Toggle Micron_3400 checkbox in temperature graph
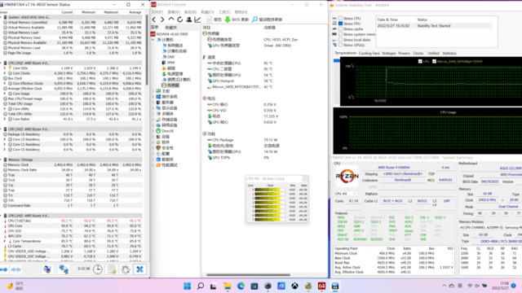Viewport: 522px width, 293px height. pyautogui.click(x=434, y=62)
